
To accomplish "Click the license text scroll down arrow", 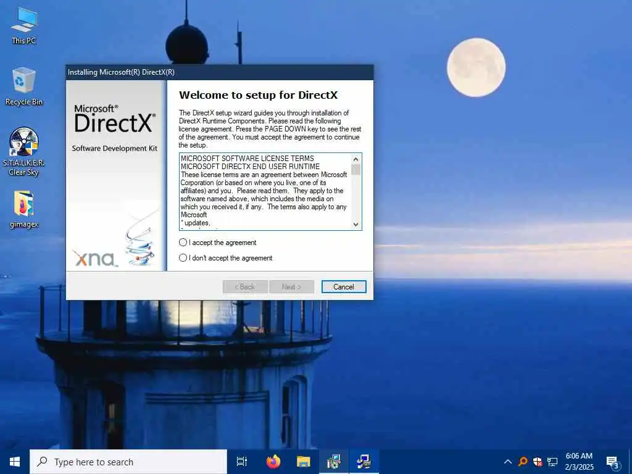I will coord(355,225).
